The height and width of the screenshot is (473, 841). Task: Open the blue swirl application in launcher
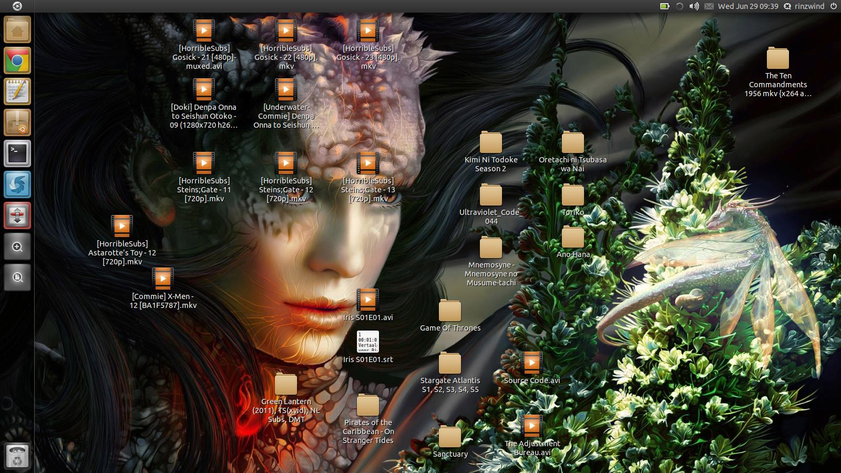click(17, 184)
